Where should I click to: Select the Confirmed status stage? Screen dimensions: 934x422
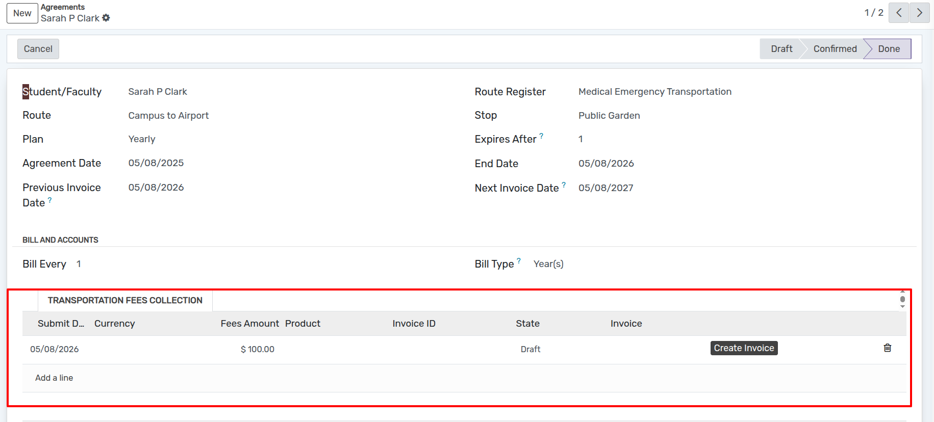[x=835, y=49]
